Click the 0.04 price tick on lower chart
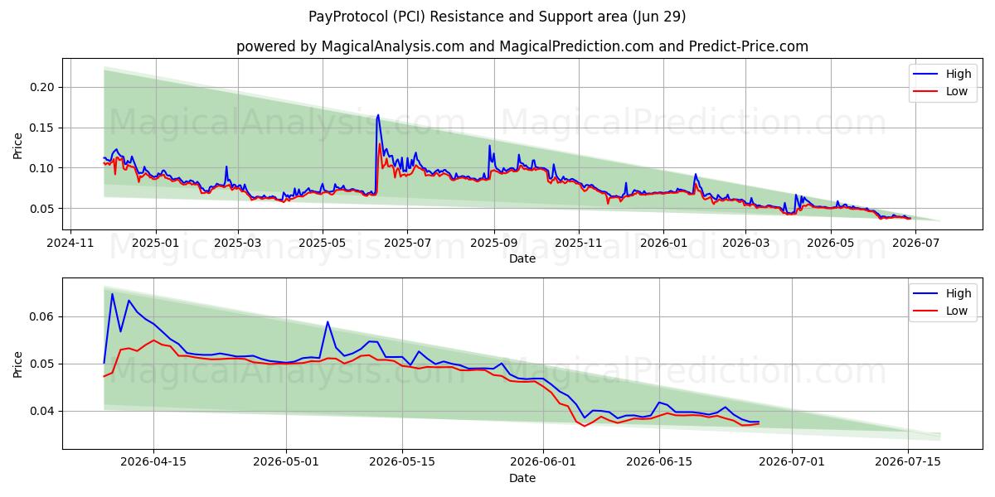Viewport: 995px width, 497px height. point(44,411)
